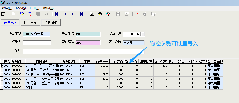Go to the previous record
Viewport: 239px width, 103px height.
pos(65,14)
